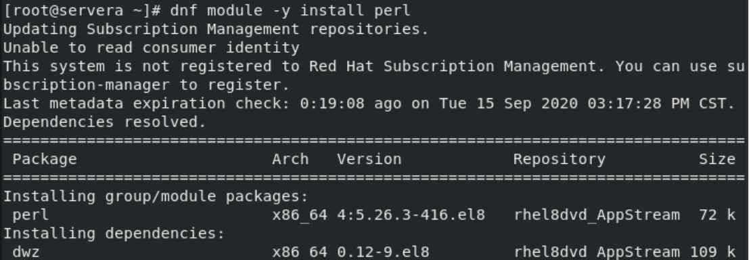Click dwz version 0.12-9.el8
The width and height of the screenshot is (749, 260).
coord(383,252)
